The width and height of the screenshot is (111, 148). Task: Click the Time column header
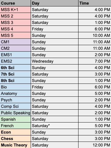[95, 3]
